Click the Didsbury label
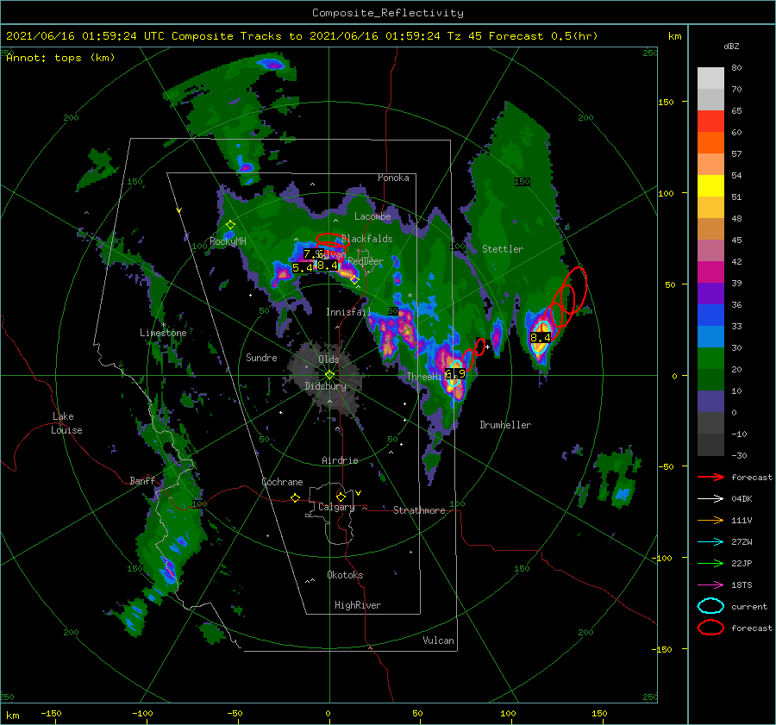 [326, 386]
